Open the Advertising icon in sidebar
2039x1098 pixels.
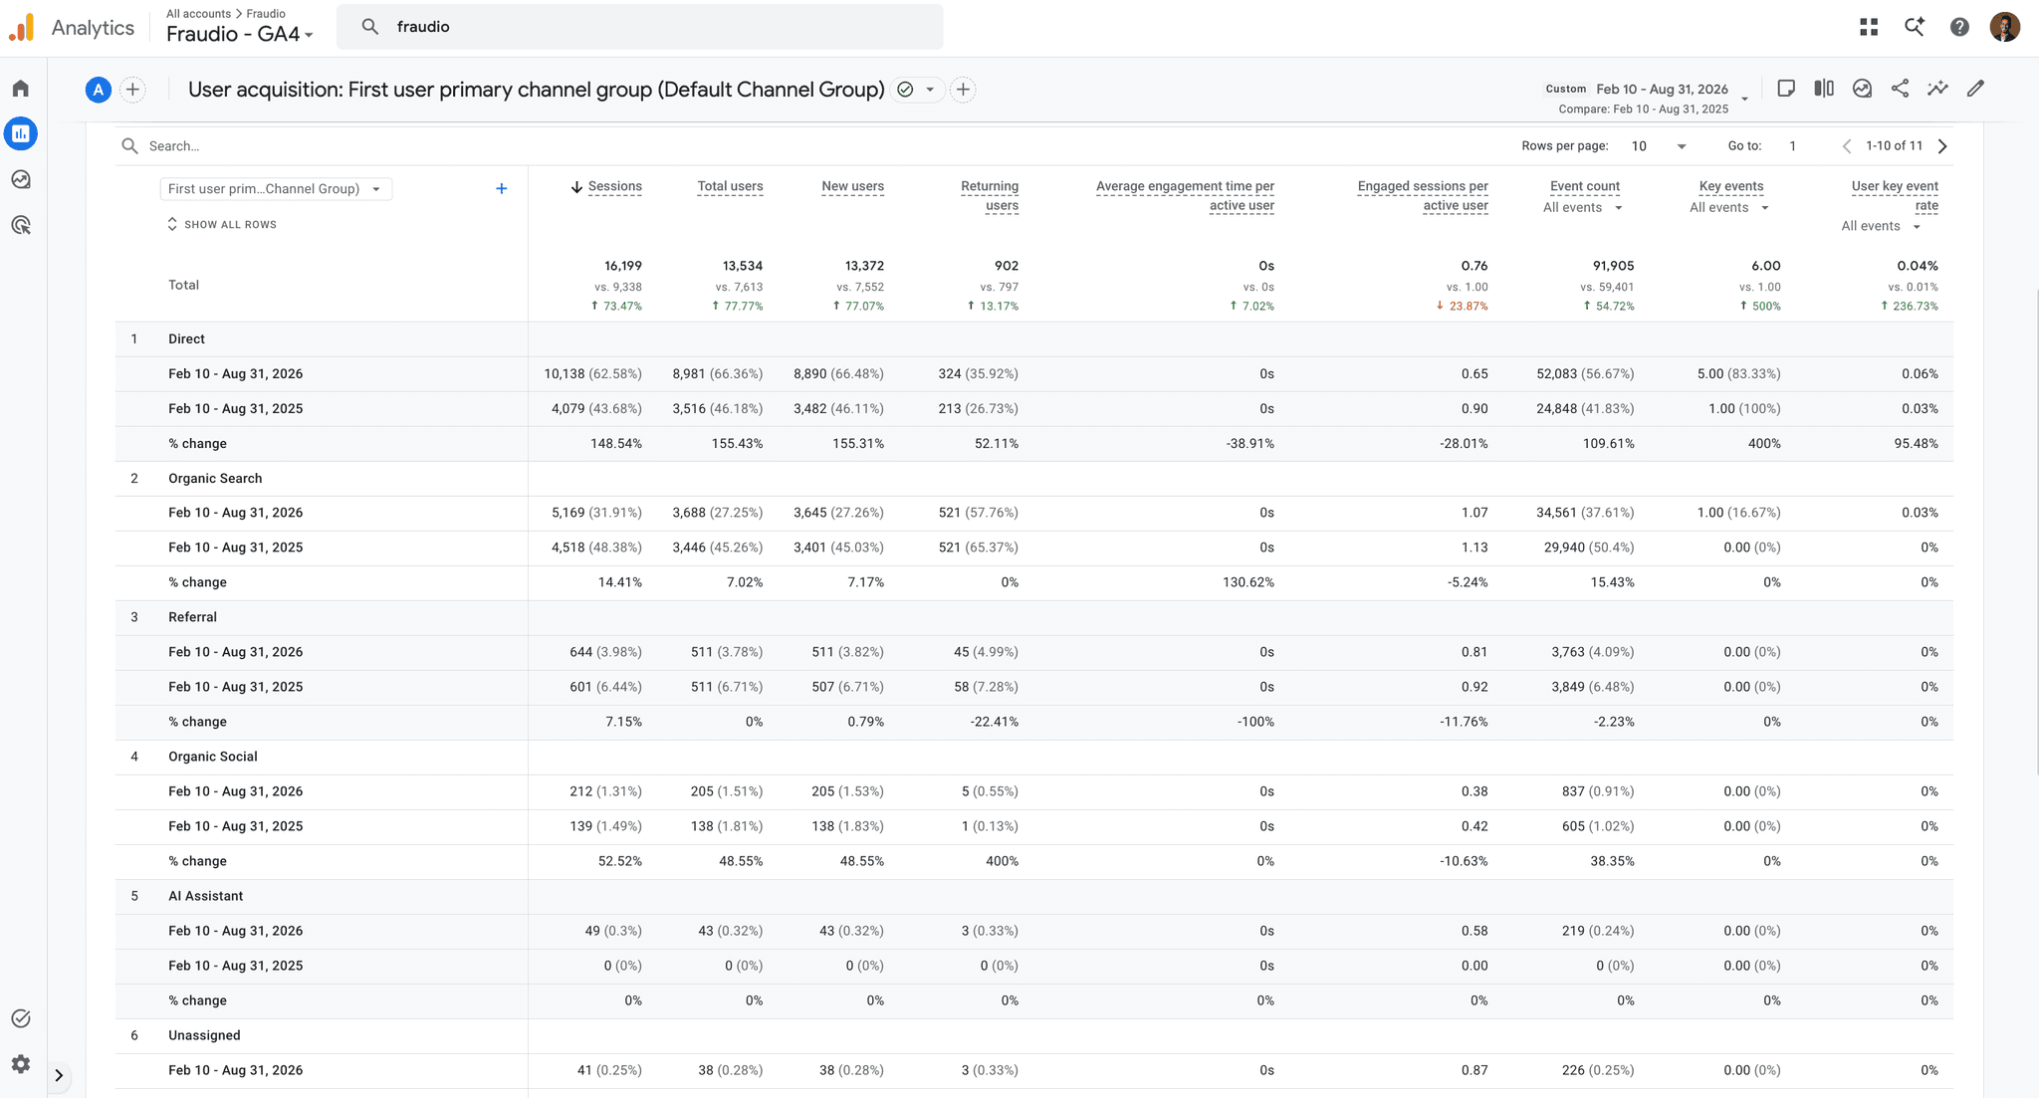21,225
